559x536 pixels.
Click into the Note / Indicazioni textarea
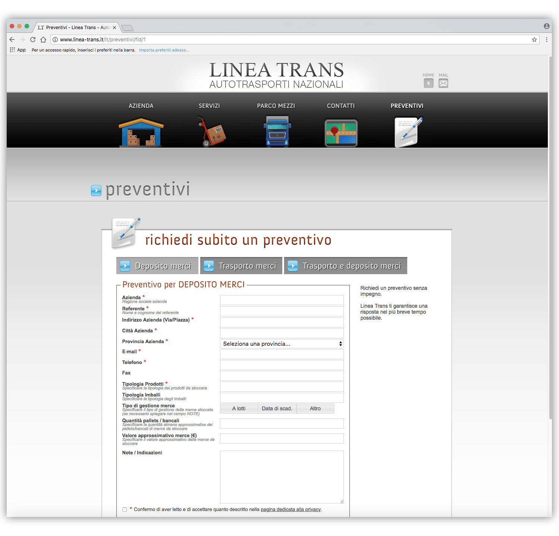click(x=282, y=477)
